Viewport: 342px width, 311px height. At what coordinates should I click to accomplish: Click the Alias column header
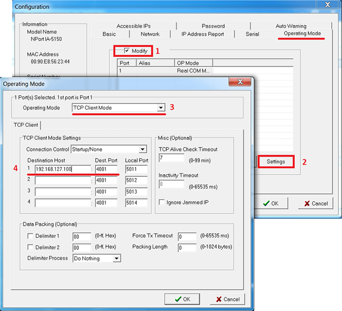click(x=155, y=63)
